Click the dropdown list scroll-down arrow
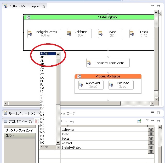The image size is (165, 163). 58,143
